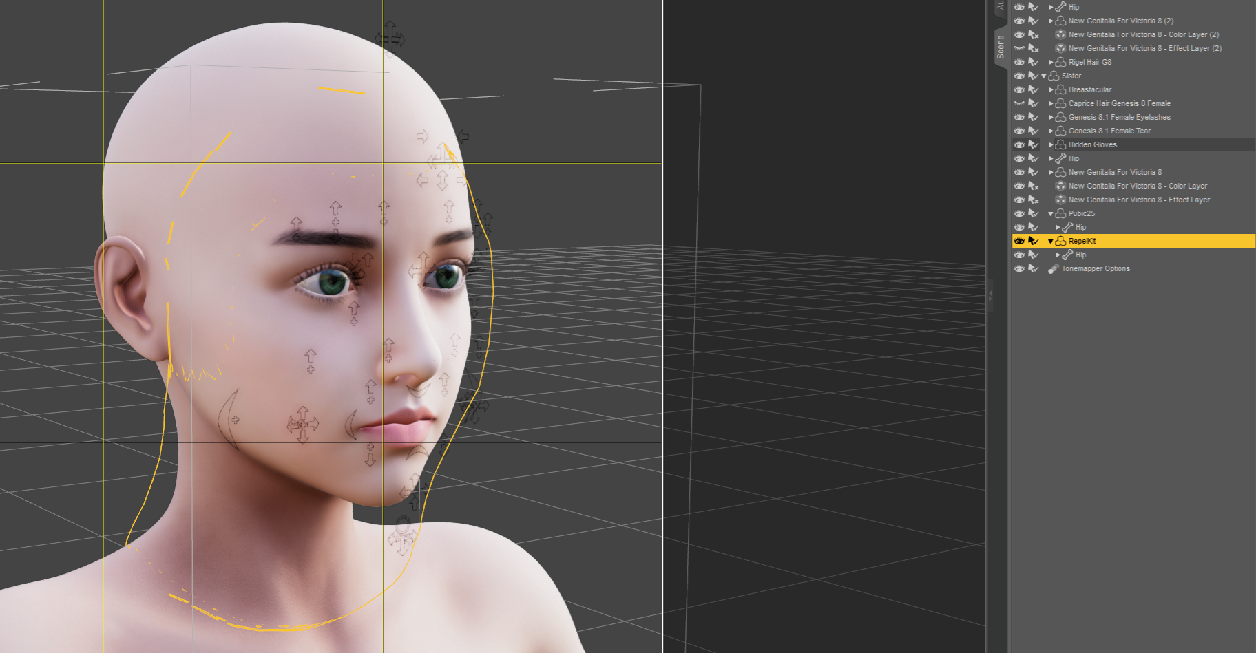
Task: Toggle selectability arrow for Rigel Hair G8
Action: [1033, 62]
